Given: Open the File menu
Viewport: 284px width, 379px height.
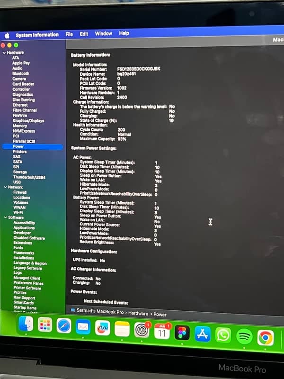Looking at the screenshot, I should 69,34.
